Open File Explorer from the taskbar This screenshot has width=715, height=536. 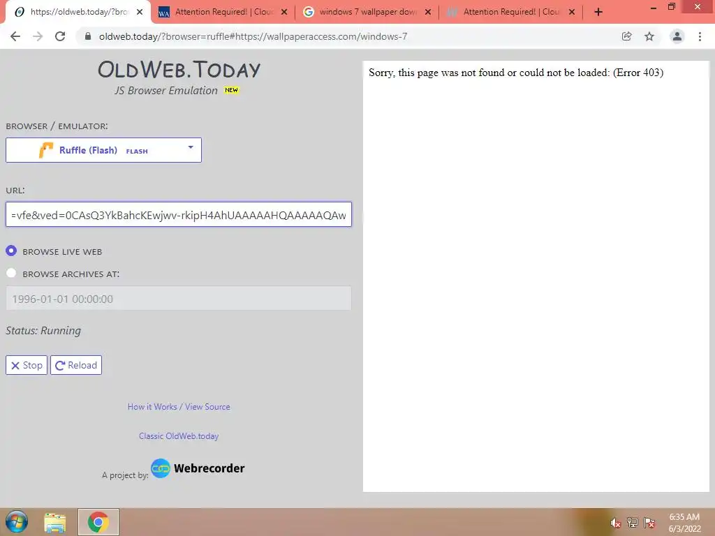pos(54,522)
